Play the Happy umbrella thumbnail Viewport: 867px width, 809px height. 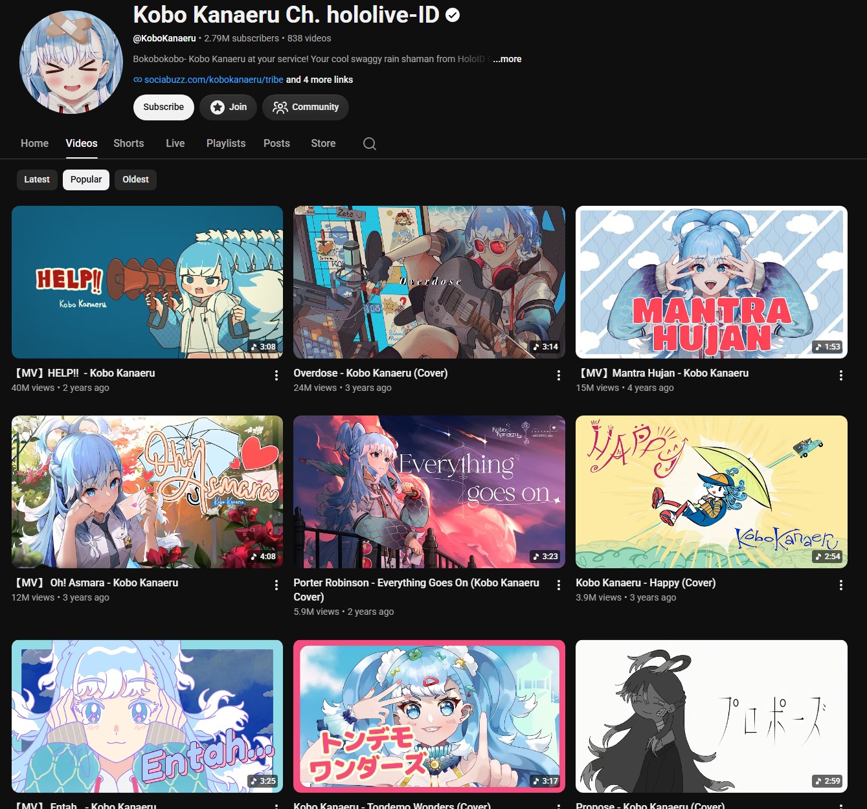click(x=712, y=492)
